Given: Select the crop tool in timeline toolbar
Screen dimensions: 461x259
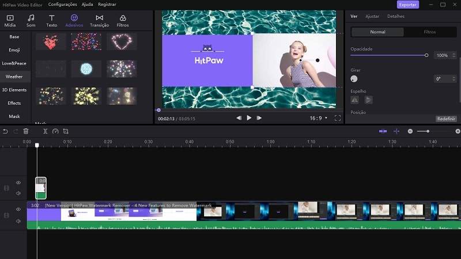Looking at the screenshot, I should pos(66,131).
